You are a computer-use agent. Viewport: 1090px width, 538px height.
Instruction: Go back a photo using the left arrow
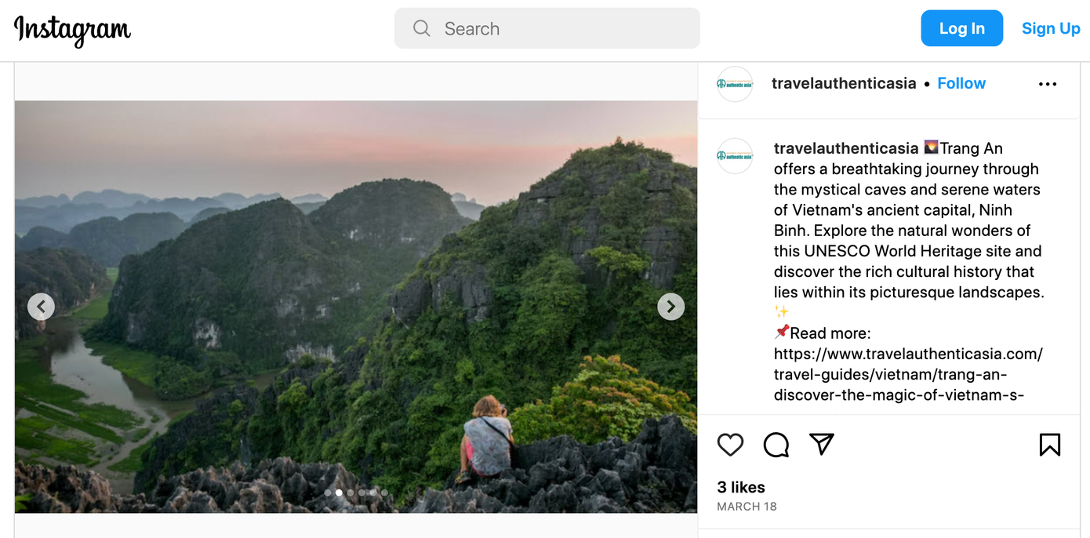(41, 306)
